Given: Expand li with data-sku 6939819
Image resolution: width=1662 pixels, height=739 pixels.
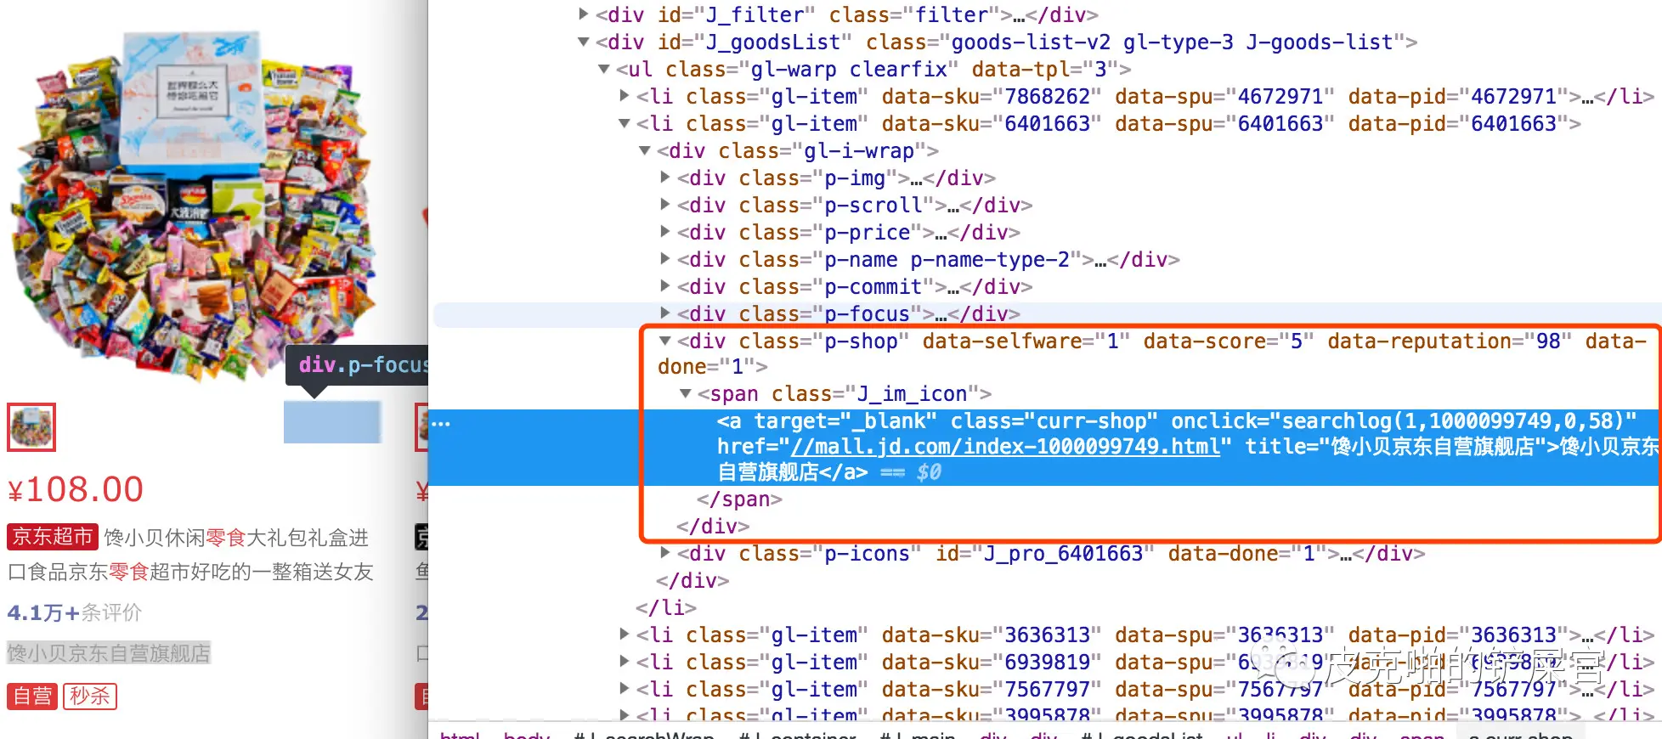Looking at the screenshot, I should [x=625, y=661].
